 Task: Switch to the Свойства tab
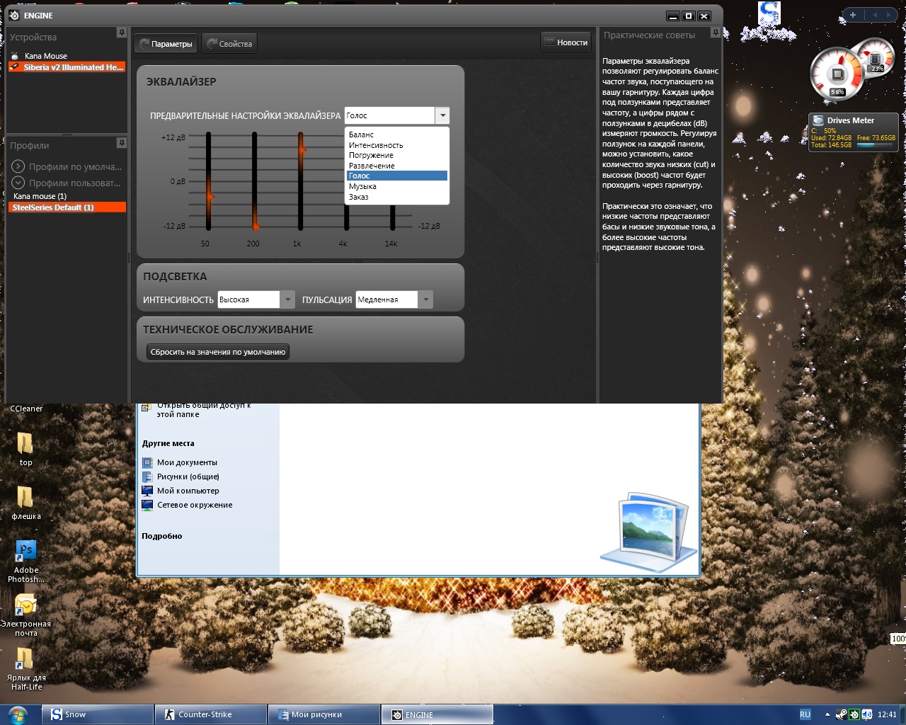[x=230, y=44]
